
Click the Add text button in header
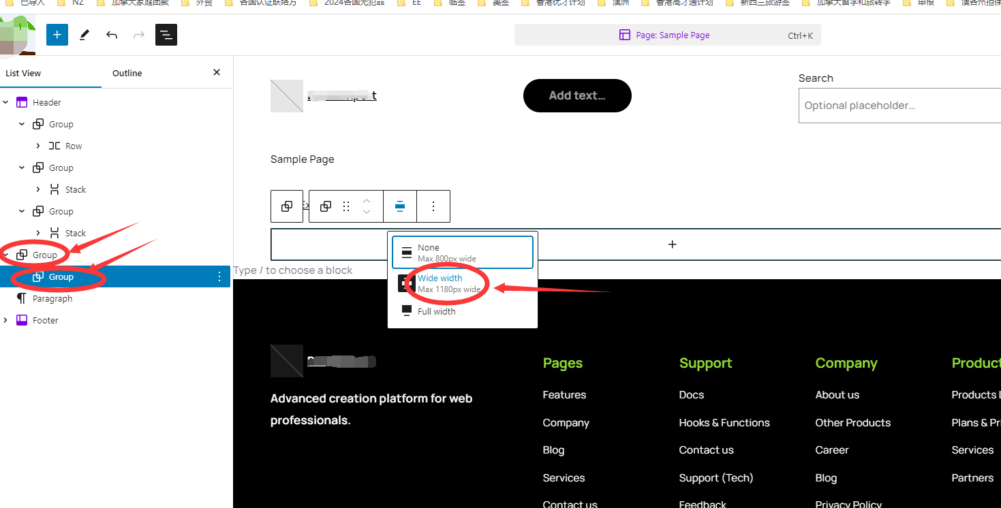point(577,96)
